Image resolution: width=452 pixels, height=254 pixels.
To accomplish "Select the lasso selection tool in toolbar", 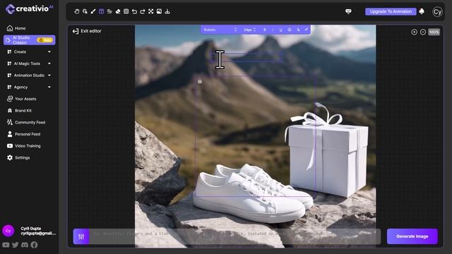I will (85, 11).
